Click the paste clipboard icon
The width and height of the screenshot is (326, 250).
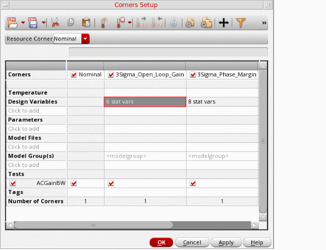point(86,23)
